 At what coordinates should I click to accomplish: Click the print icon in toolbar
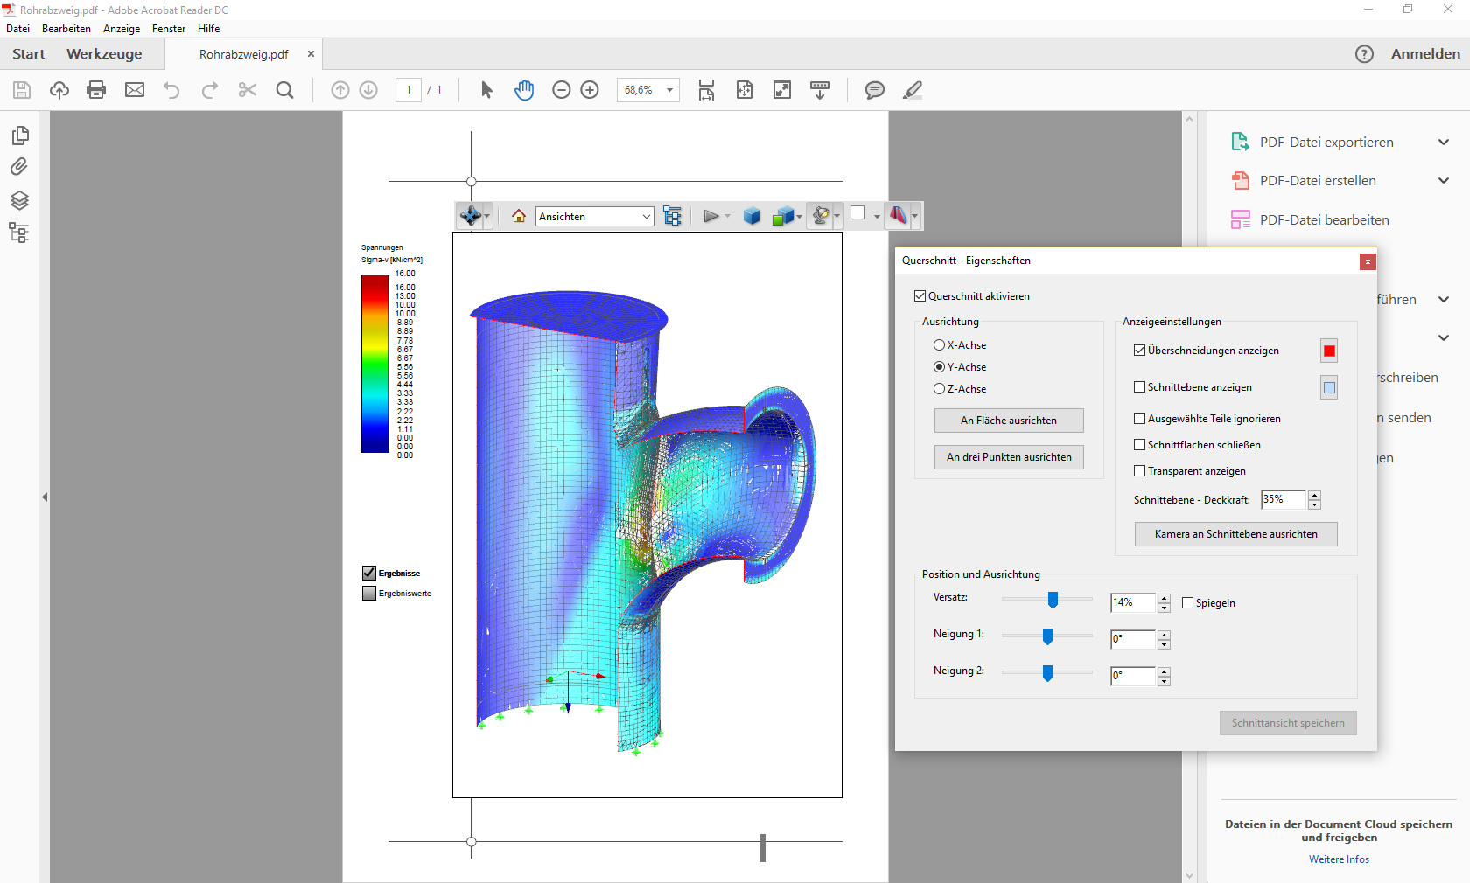96,90
